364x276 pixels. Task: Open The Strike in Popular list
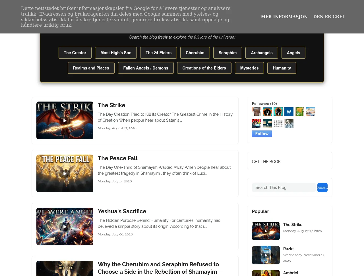[x=293, y=225]
